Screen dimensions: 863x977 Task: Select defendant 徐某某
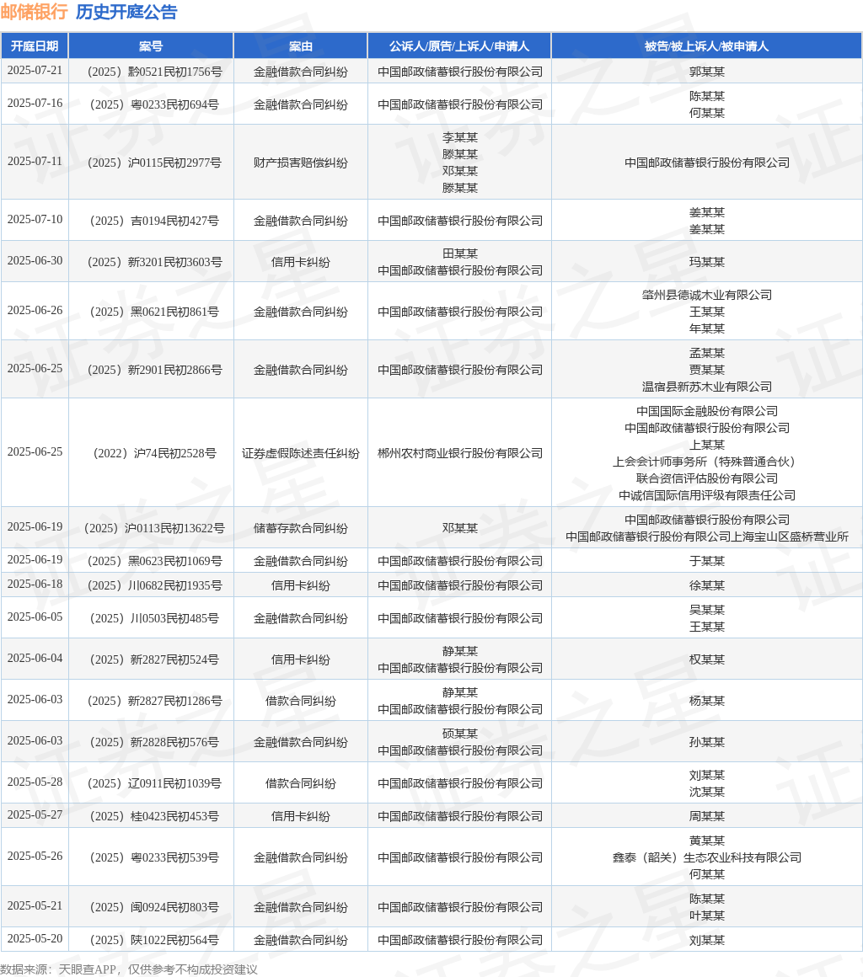point(707,585)
